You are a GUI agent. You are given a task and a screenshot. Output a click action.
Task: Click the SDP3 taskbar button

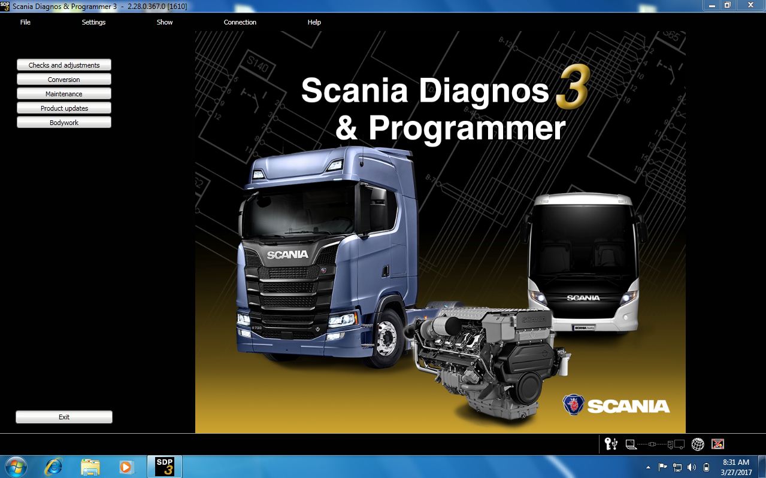[165, 467]
